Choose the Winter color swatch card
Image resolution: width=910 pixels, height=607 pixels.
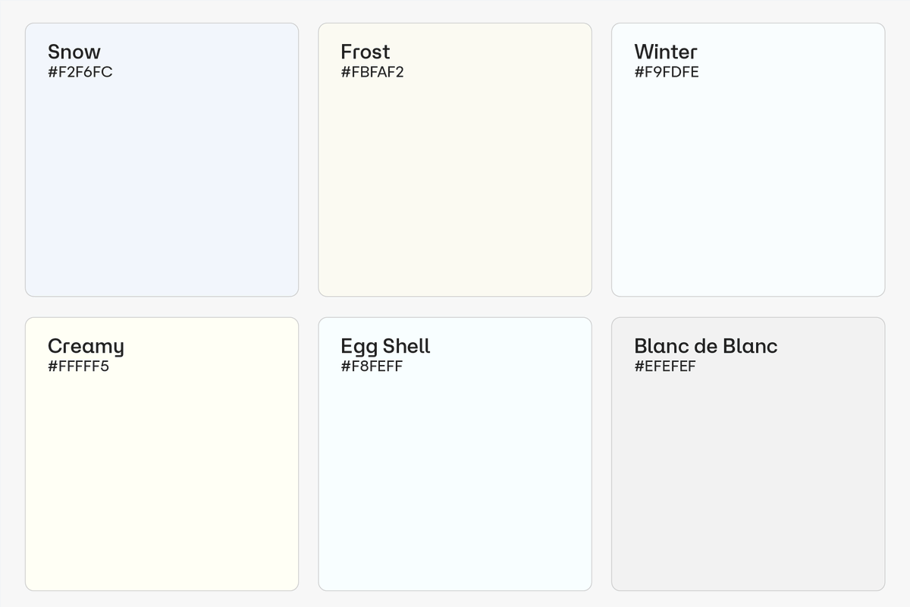click(748, 182)
